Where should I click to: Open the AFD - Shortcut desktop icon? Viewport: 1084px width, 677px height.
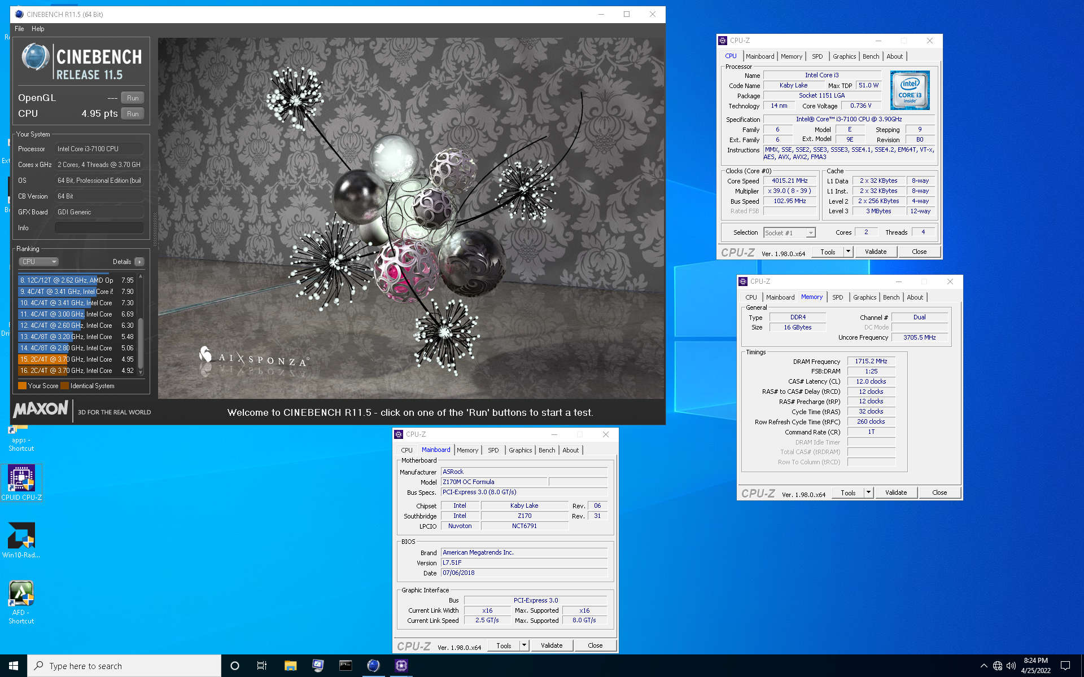[21, 602]
